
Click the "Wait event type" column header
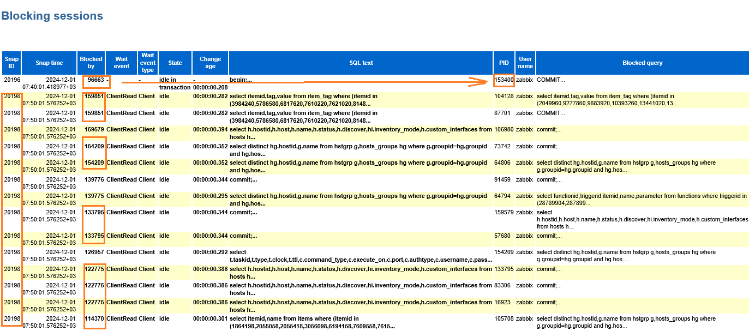click(x=148, y=63)
